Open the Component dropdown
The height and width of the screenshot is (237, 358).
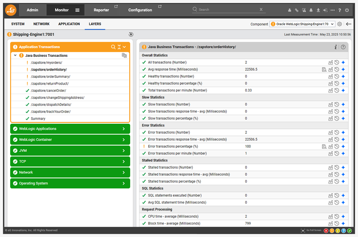click(302, 24)
